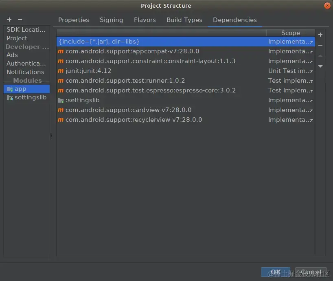Click the Maven icon beside cardview-v7:28.0.0

tap(61, 110)
